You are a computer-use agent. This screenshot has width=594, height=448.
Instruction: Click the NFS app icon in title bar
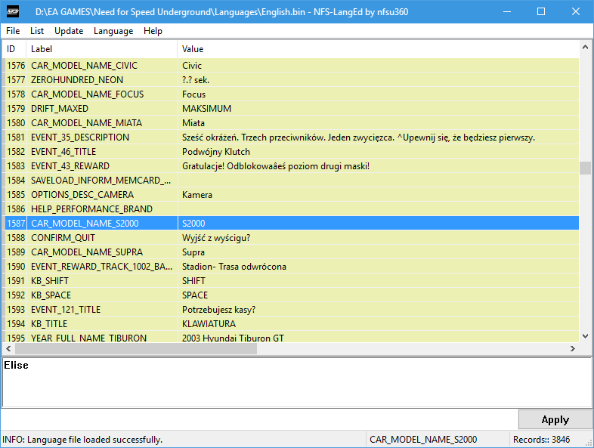[x=13, y=12]
